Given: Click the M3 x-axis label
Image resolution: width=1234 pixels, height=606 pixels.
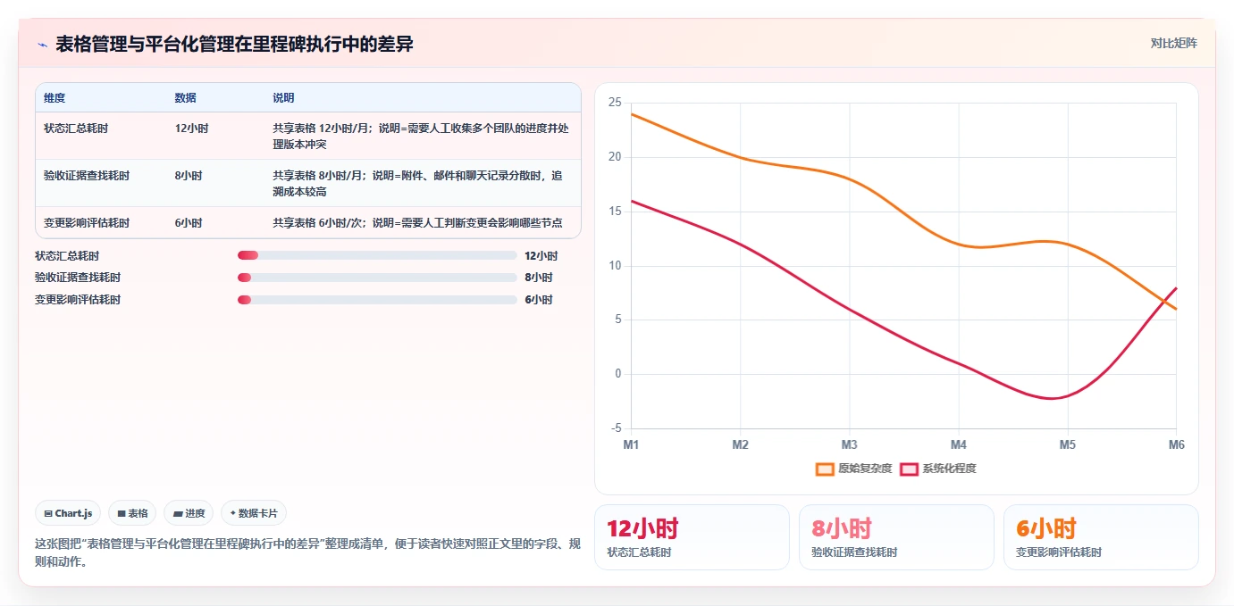Looking at the screenshot, I should point(849,444).
